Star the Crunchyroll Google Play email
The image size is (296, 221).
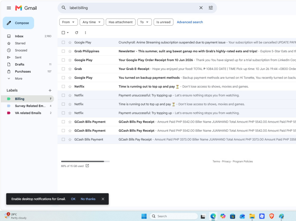click(x=70, y=42)
